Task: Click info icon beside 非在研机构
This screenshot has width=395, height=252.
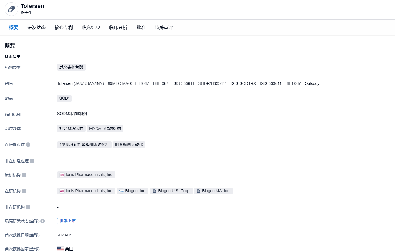Action: 28,207
